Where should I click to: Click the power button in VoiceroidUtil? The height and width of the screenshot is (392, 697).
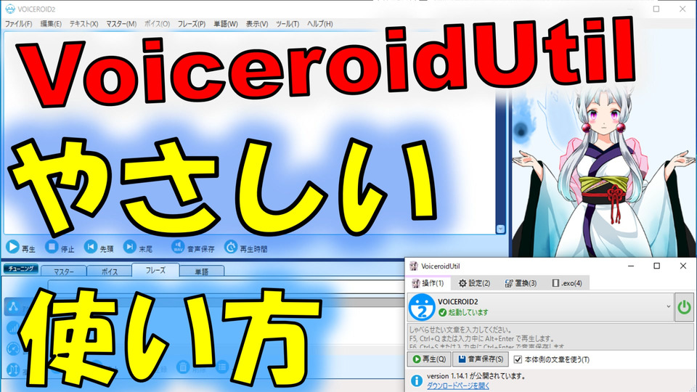684,307
